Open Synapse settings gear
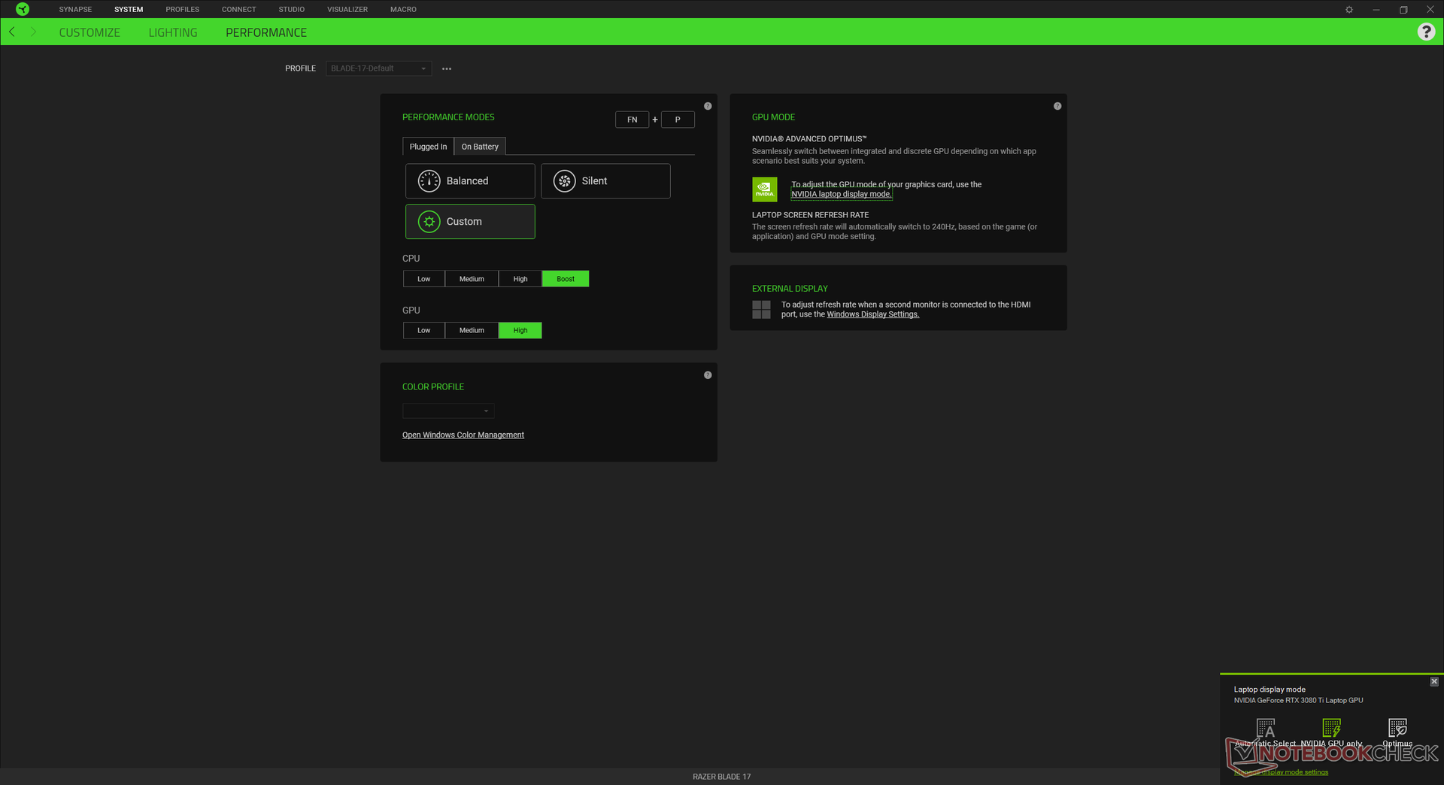1444x785 pixels. pos(1349,10)
